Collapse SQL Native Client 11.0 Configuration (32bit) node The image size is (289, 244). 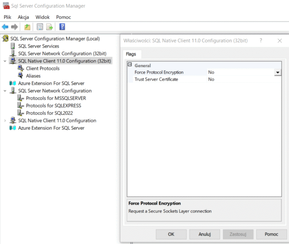click(x=5, y=61)
